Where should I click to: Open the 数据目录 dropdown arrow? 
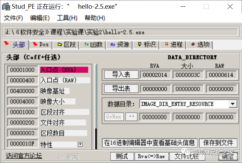coord(233,104)
